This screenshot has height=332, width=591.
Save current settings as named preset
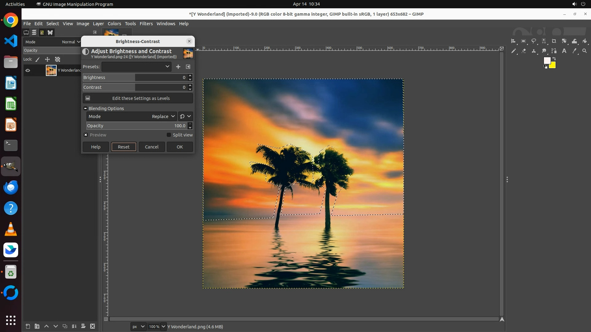click(178, 67)
